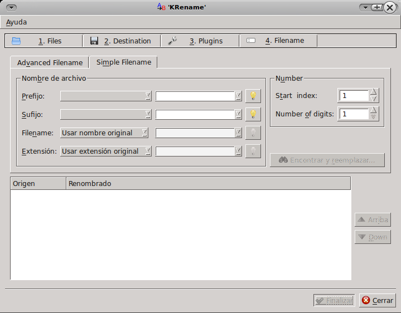Click the text field icon on Filename
Screen dimensions: 401x313
pyautogui.click(x=251, y=41)
